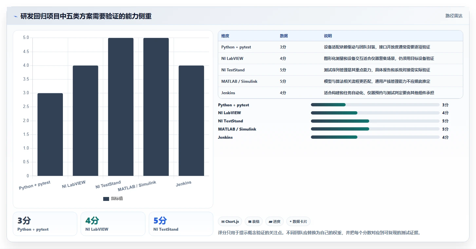Click the Jenkins progress bar
The image size is (476, 249).
click(375, 137)
